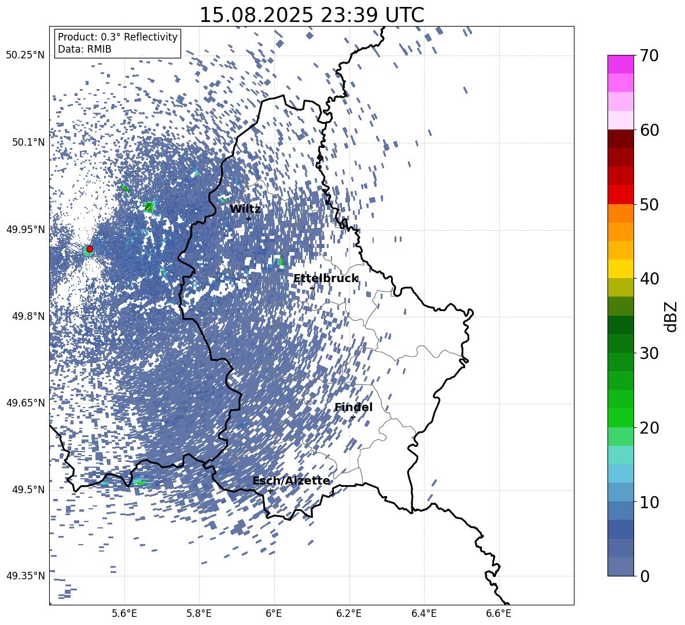Click the colorbar value 20
Screen dimensions: 685x625
650,428
